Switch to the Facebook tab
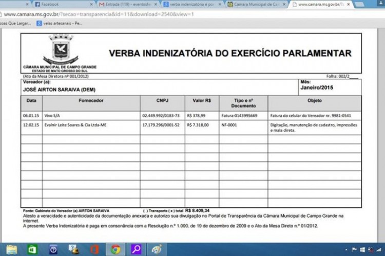 coord(63,5)
